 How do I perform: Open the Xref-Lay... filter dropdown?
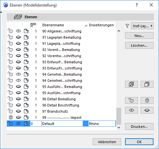142,26
